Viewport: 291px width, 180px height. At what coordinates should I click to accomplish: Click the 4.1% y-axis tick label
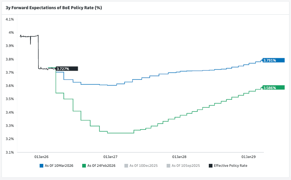[x=10, y=19]
